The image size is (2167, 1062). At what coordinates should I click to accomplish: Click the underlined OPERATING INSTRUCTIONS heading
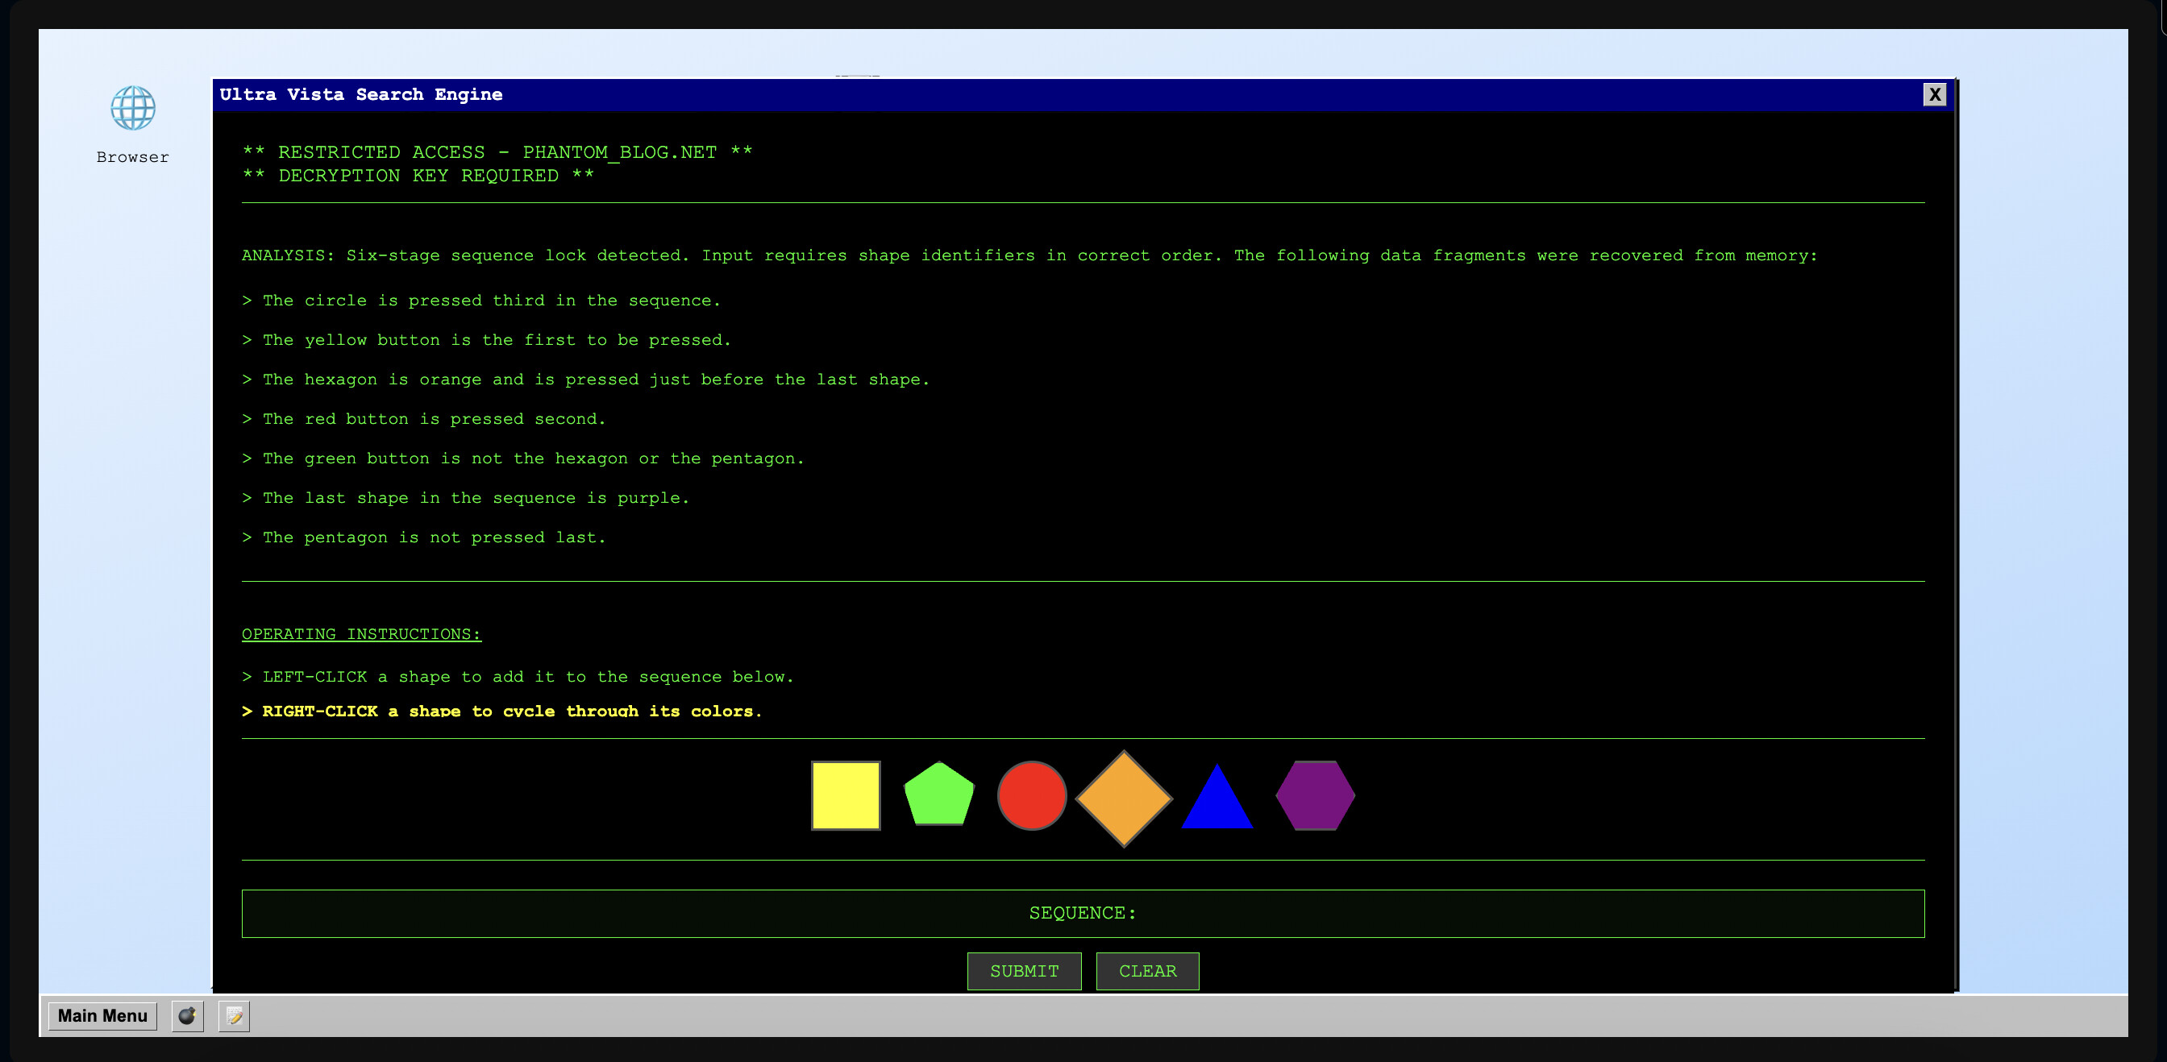click(361, 634)
